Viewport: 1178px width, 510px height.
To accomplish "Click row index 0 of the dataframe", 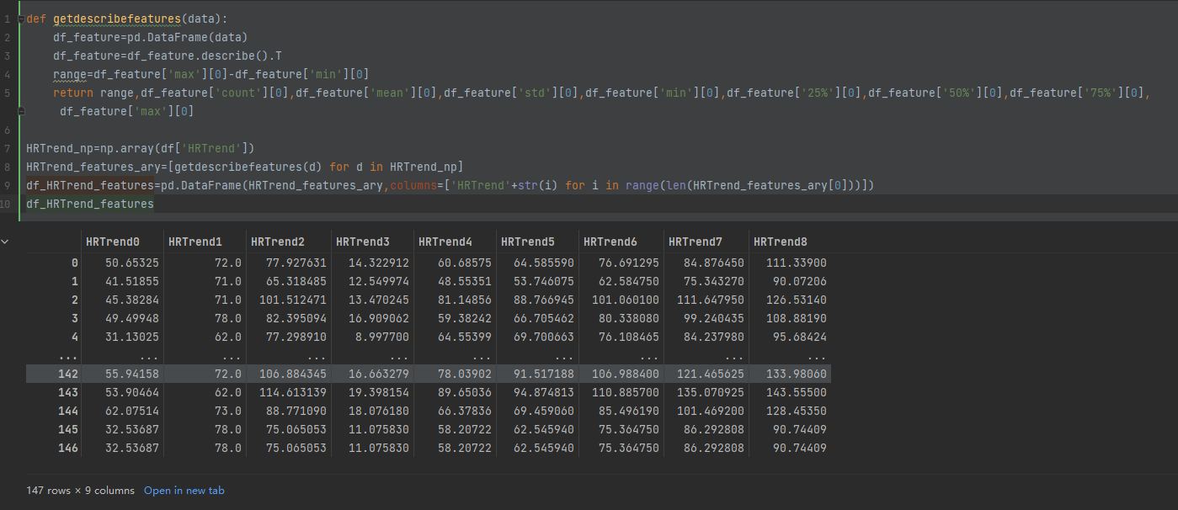I will click(74, 263).
